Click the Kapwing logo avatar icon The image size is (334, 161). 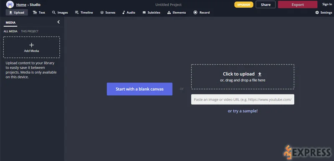(10, 5)
